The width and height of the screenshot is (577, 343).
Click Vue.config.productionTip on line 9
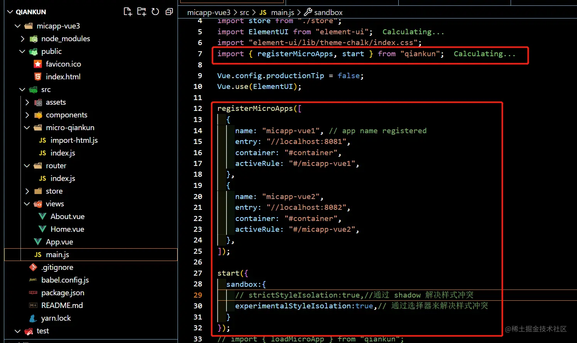(x=271, y=76)
